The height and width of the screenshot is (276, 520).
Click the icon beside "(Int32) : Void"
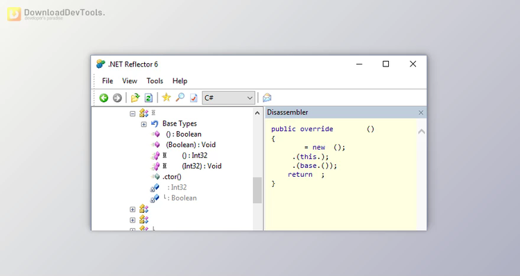point(155,166)
